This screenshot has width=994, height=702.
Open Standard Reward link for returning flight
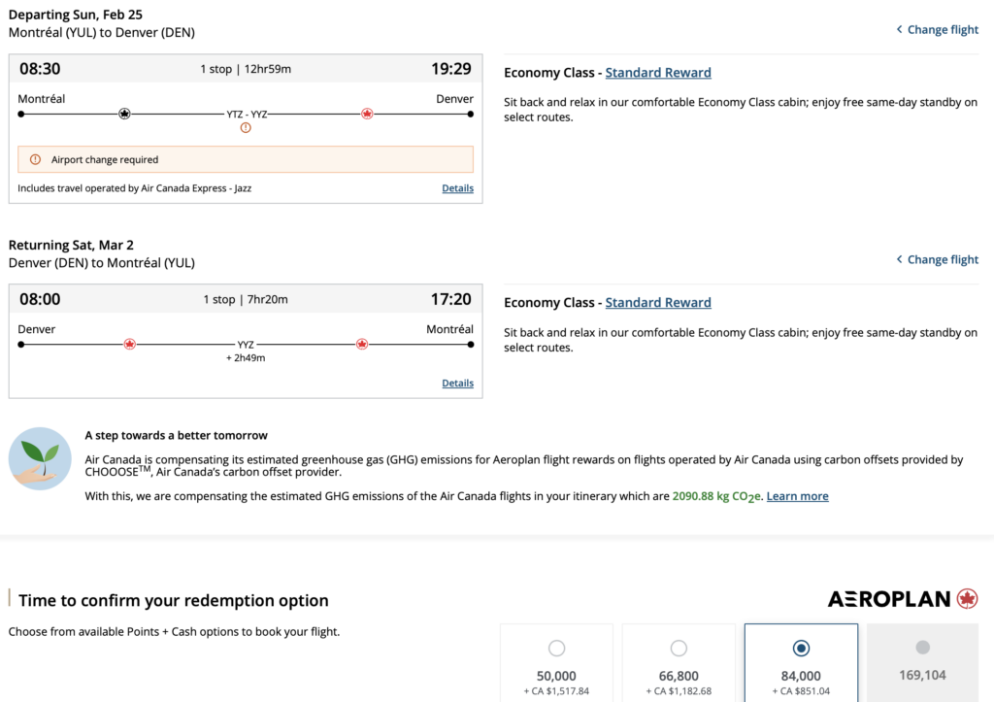658,303
